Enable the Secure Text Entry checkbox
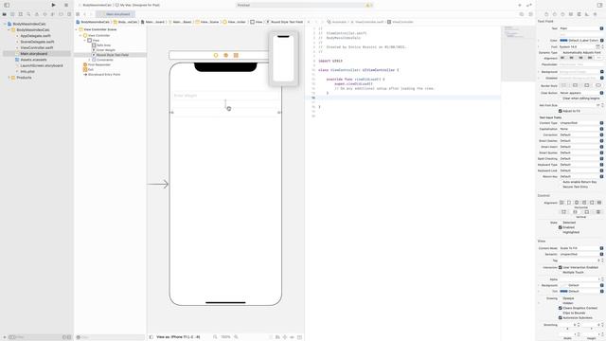 coord(560,187)
